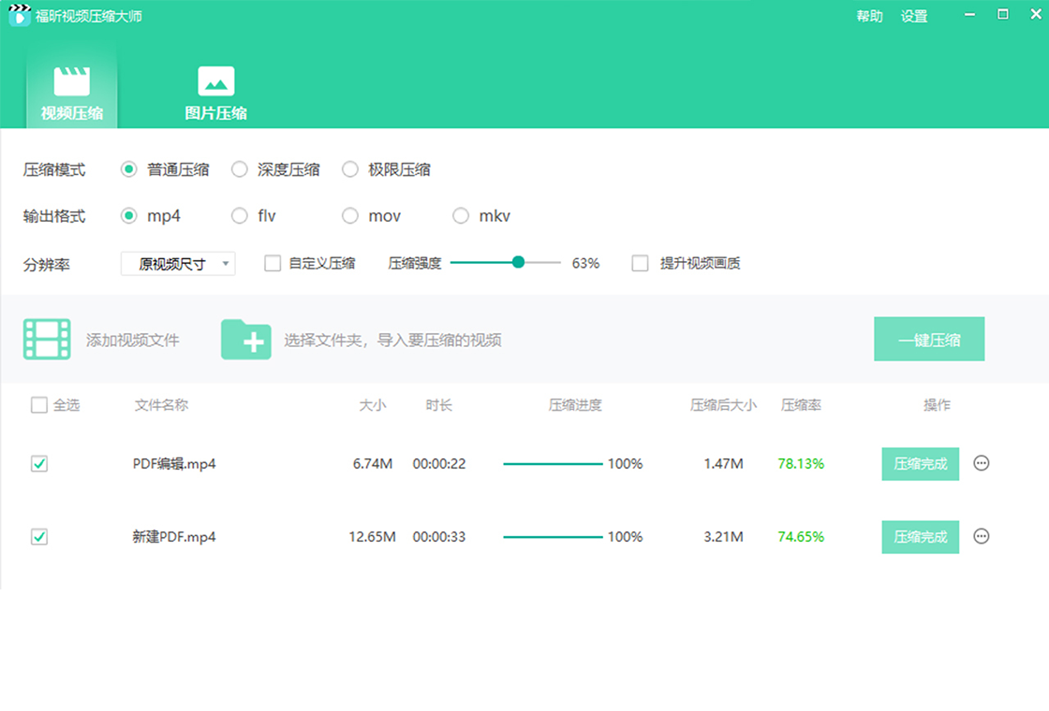Image resolution: width=1049 pixels, height=711 pixels.
Task: Open the ellipsis options for 新建PDF.mp4
Action: click(x=982, y=536)
